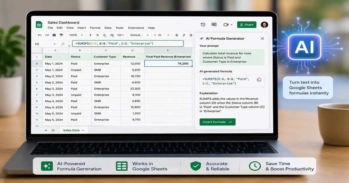
Task: Click the fx function icon
Action: pyautogui.click(x=63, y=44)
